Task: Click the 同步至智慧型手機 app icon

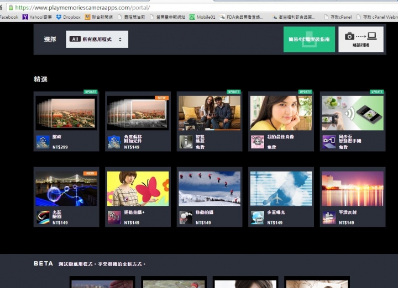Action: click(x=329, y=142)
